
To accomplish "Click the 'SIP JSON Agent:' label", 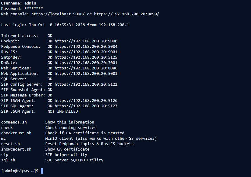I will [19, 111].
